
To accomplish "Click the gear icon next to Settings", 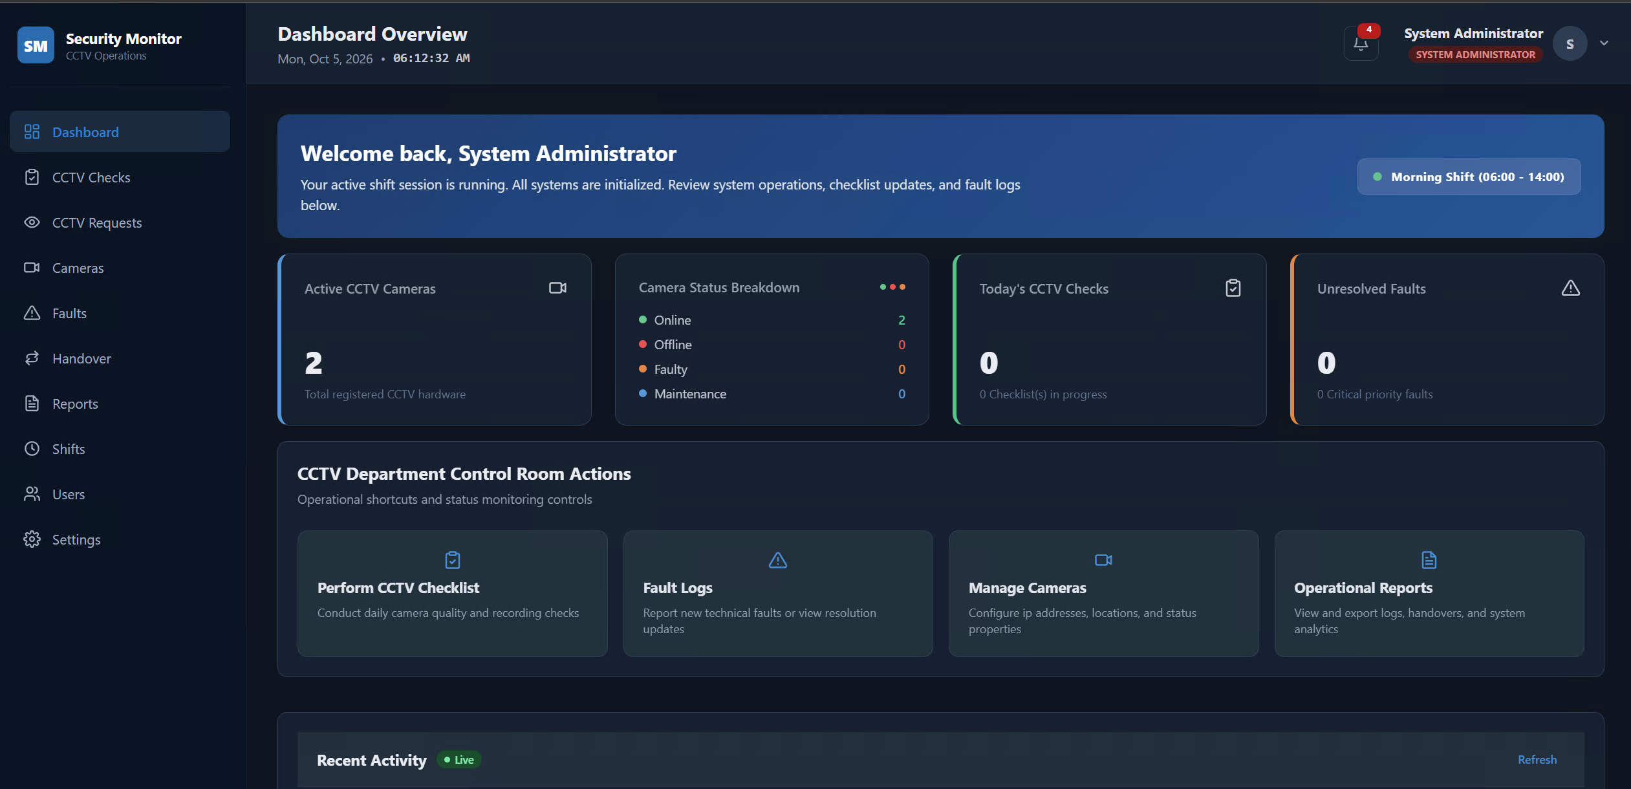I will tap(32, 539).
